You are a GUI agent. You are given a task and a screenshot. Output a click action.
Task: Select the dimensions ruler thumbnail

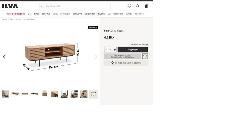click(x=94, y=94)
